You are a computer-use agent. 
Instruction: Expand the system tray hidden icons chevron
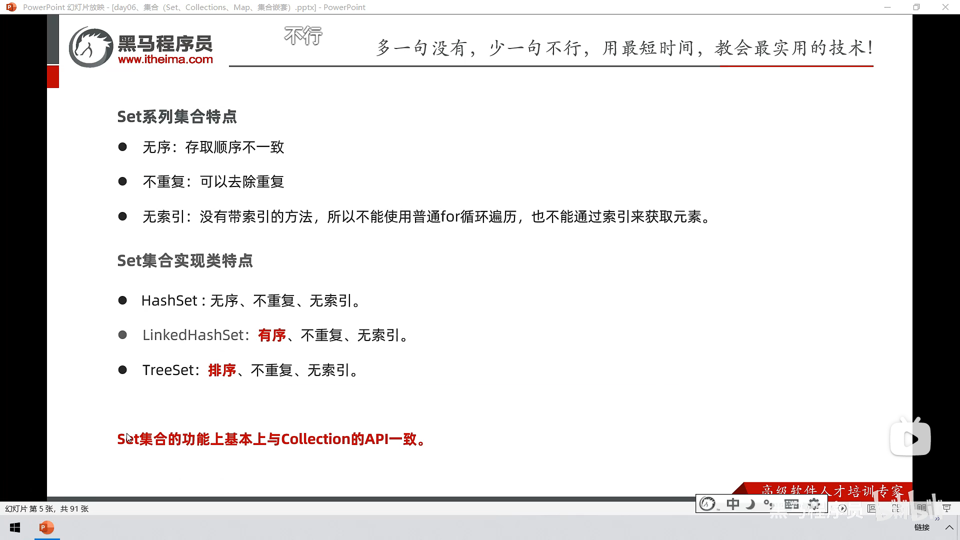click(x=949, y=527)
